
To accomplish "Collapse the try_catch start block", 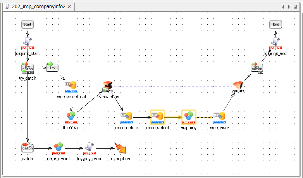I will click(23, 72).
